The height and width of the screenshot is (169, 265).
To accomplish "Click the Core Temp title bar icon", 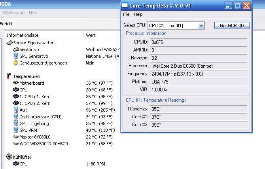I will (125, 5).
